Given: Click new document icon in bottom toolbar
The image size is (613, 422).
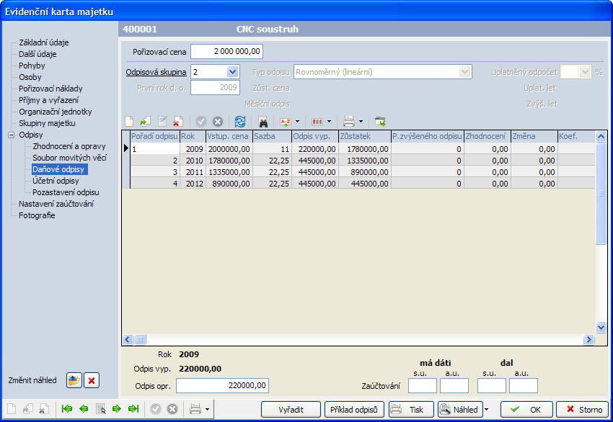Looking at the screenshot, I should click(12, 409).
